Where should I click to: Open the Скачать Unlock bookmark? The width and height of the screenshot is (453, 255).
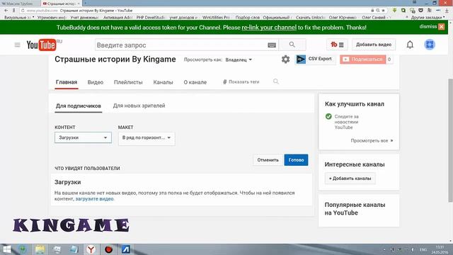tap(310, 17)
